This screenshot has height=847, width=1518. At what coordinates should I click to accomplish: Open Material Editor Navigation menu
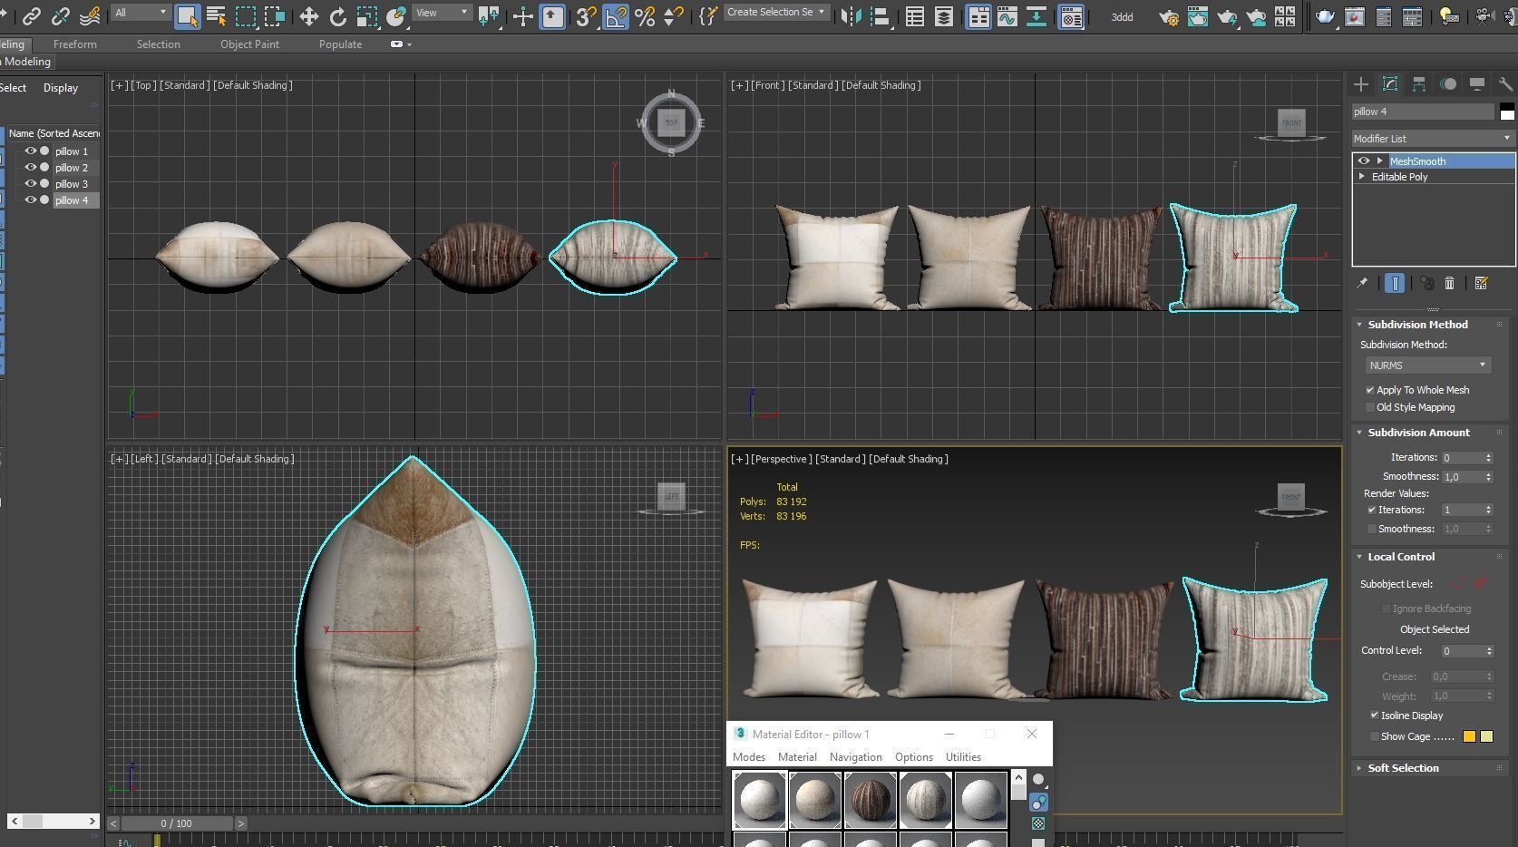click(x=855, y=757)
